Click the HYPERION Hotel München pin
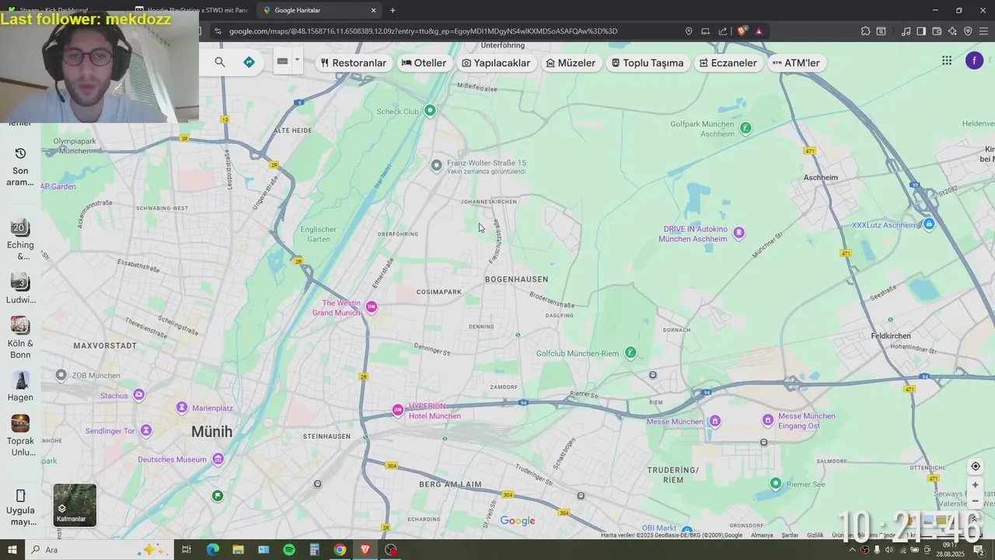Screen dimensions: 995x560 point(397,410)
